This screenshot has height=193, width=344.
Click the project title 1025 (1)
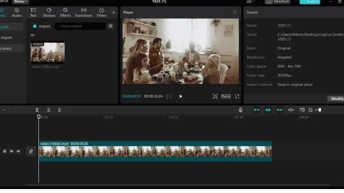pyautogui.click(x=159, y=1)
